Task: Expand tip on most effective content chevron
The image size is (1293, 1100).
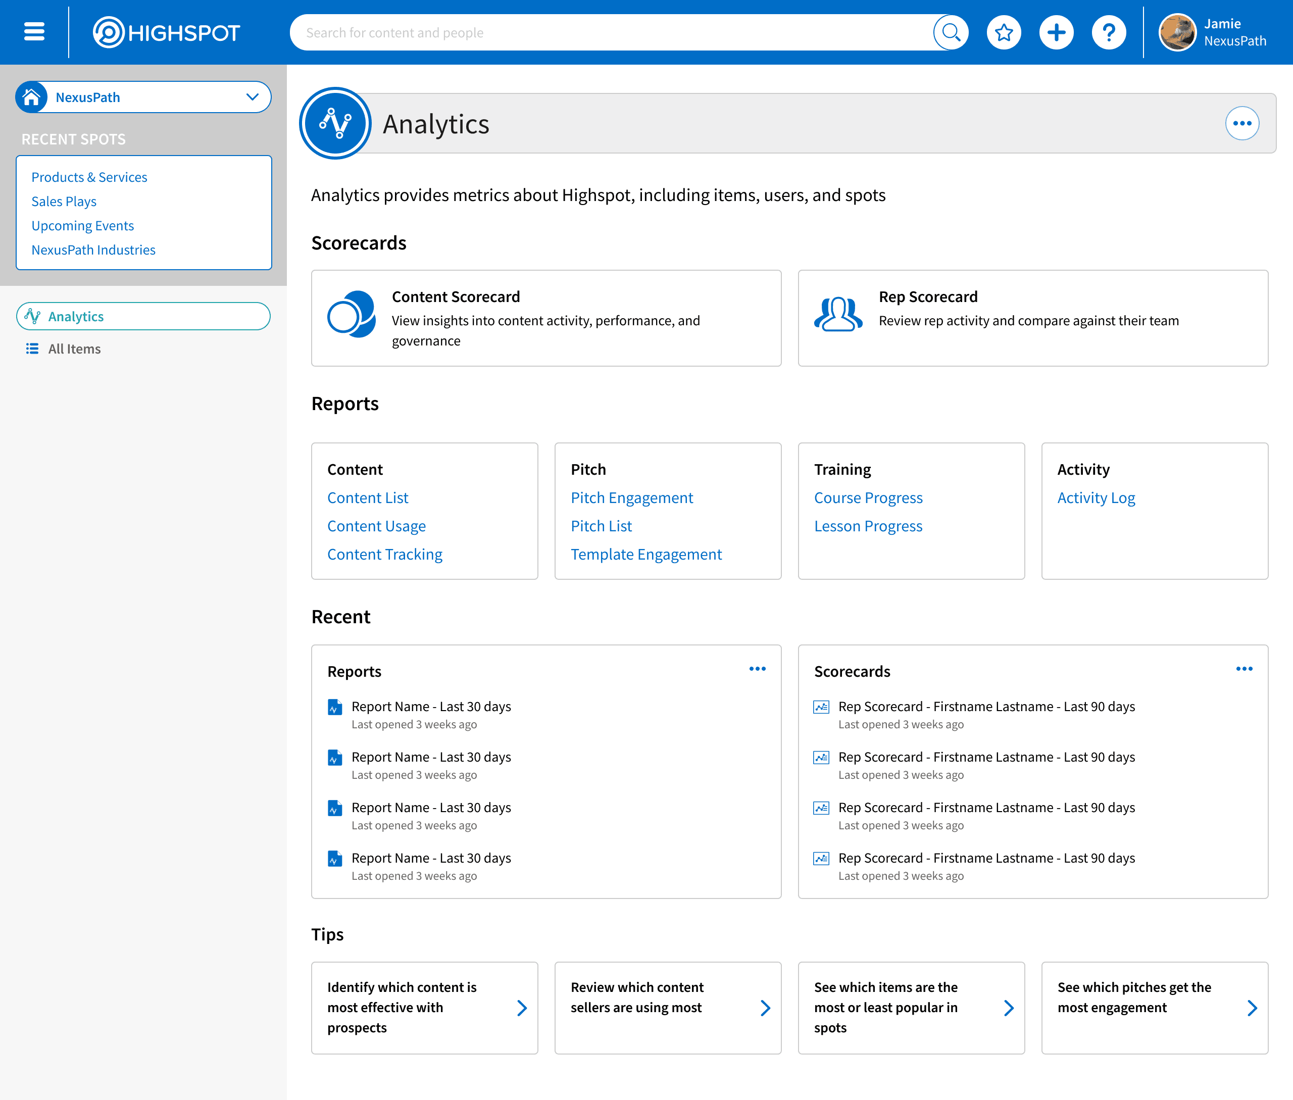Action: click(x=522, y=1008)
